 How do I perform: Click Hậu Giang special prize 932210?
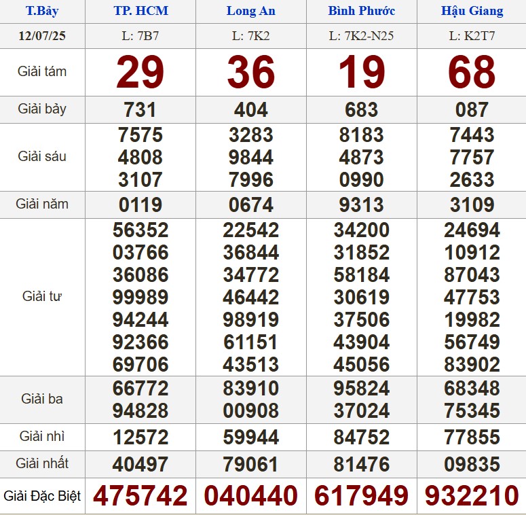[472, 496]
